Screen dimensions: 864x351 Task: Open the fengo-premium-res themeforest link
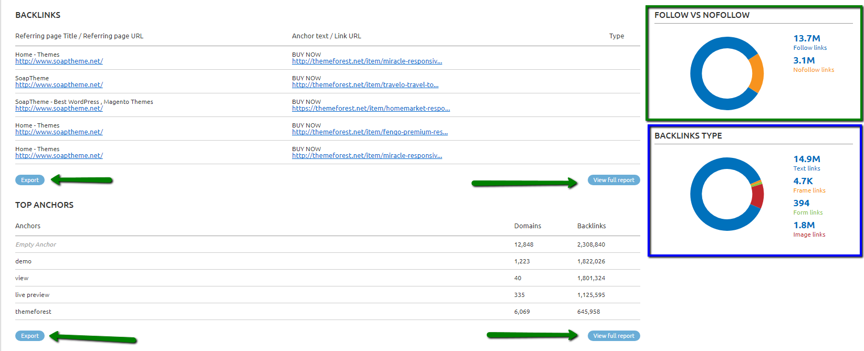pyautogui.click(x=370, y=132)
